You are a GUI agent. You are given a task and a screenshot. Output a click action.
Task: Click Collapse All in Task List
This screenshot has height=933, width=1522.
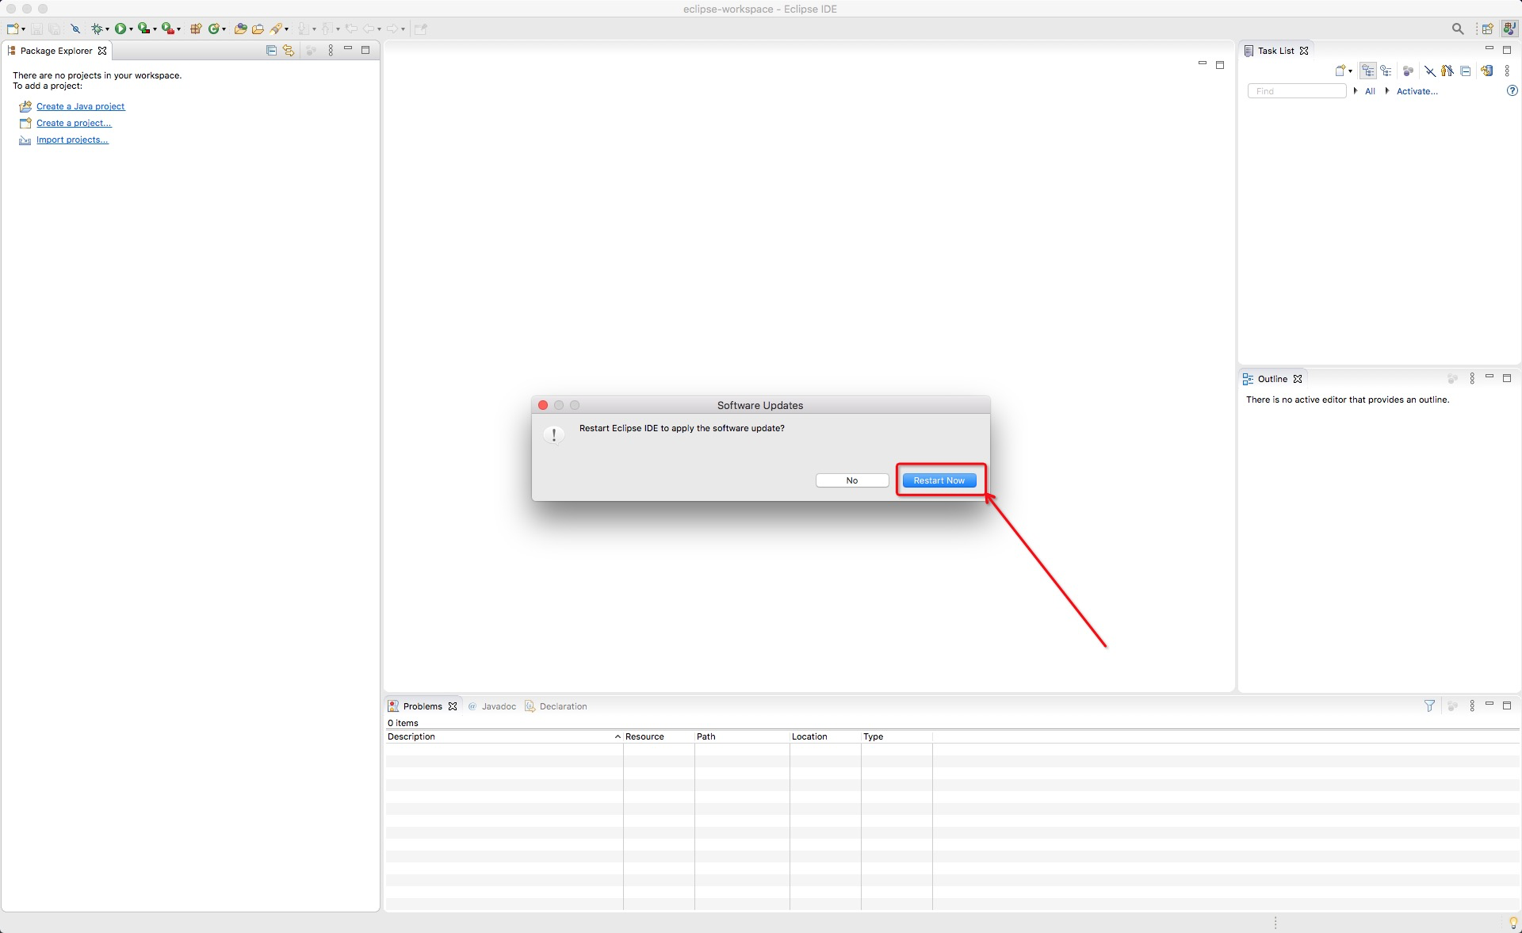tap(1466, 71)
